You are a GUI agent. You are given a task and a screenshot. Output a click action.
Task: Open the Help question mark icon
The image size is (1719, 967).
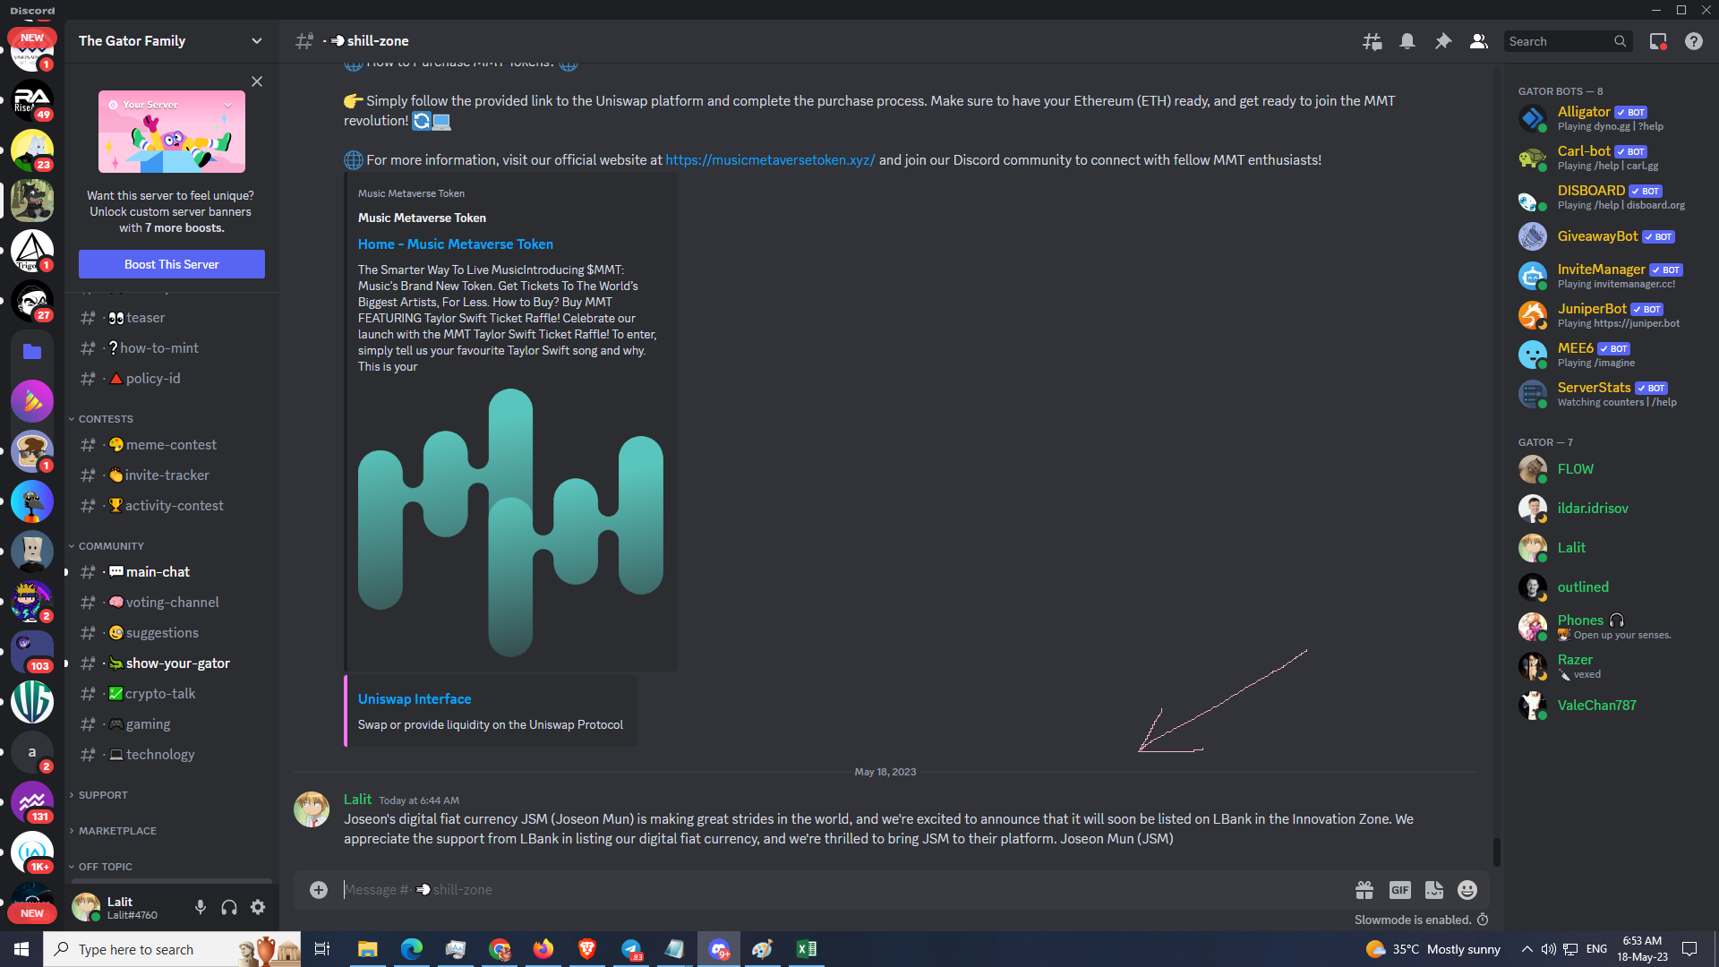point(1694,41)
